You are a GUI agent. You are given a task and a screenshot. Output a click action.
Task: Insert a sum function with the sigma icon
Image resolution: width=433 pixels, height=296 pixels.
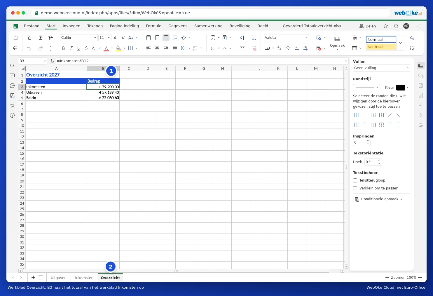[213, 38]
